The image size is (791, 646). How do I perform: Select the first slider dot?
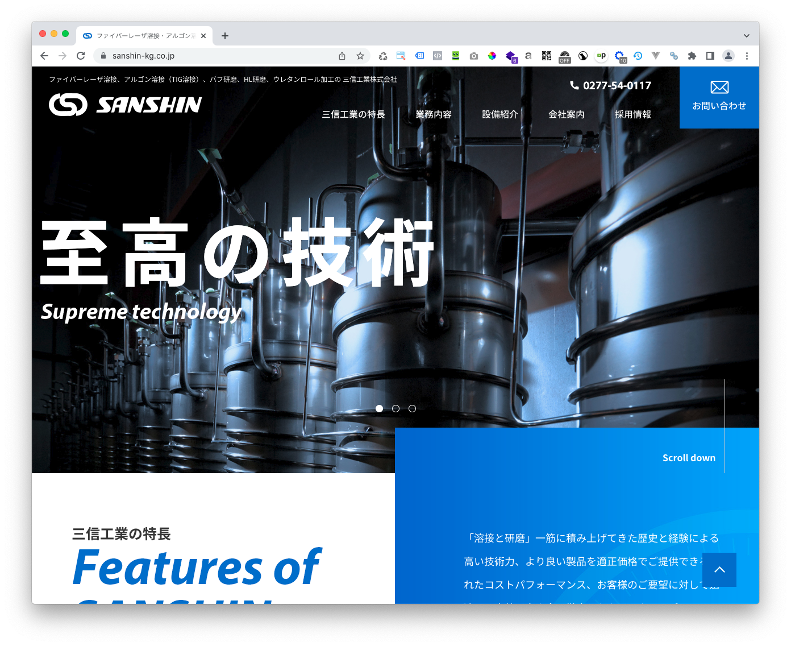click(380, 408)
